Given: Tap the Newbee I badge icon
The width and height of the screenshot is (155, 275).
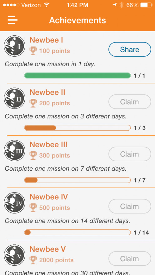Looking at the screenshot, I should click(x=15, y=46).
